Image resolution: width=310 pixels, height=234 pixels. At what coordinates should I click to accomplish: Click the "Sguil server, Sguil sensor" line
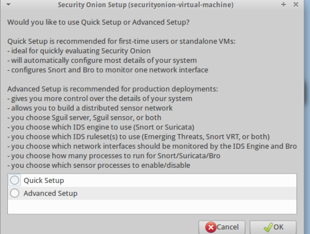86,118
